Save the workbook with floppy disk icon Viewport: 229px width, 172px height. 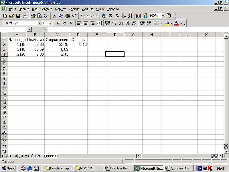click(x=18, y=16)
